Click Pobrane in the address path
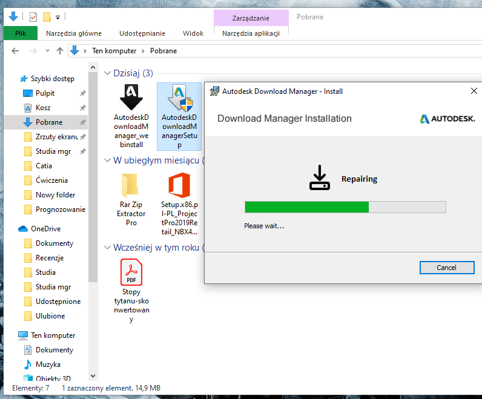The width and height of the screenshot is (482, 399). tap(163, 51)
